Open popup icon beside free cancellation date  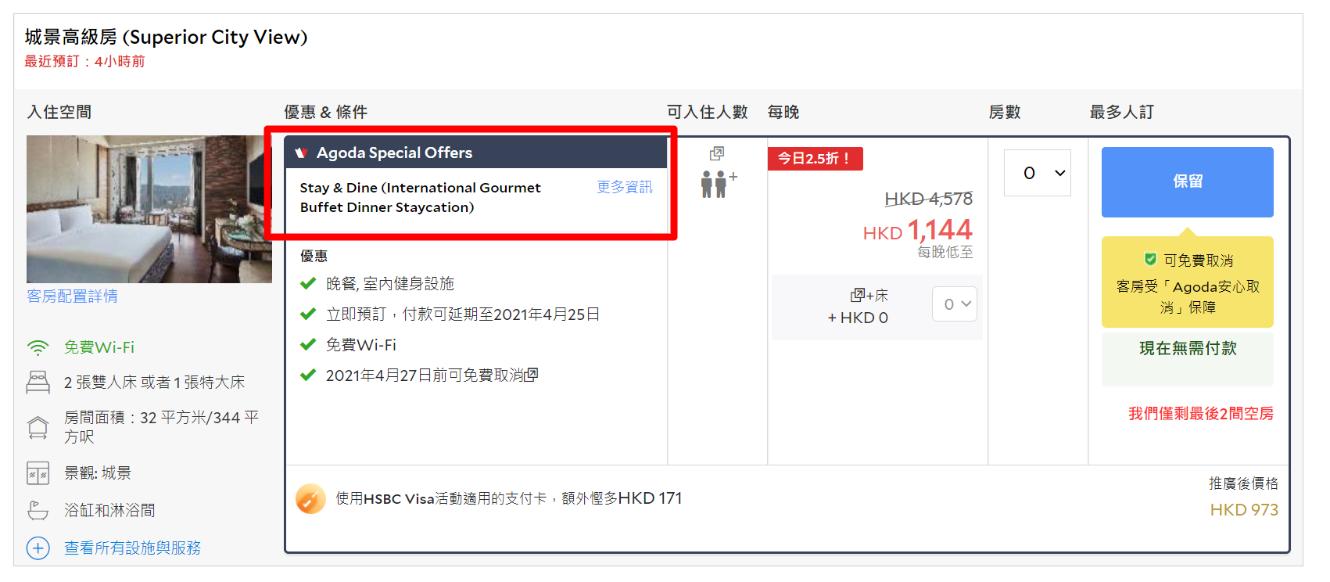coord(532,375)
